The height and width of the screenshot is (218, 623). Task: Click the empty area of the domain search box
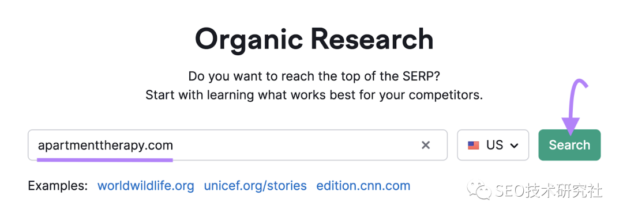(x=296, y=145)
